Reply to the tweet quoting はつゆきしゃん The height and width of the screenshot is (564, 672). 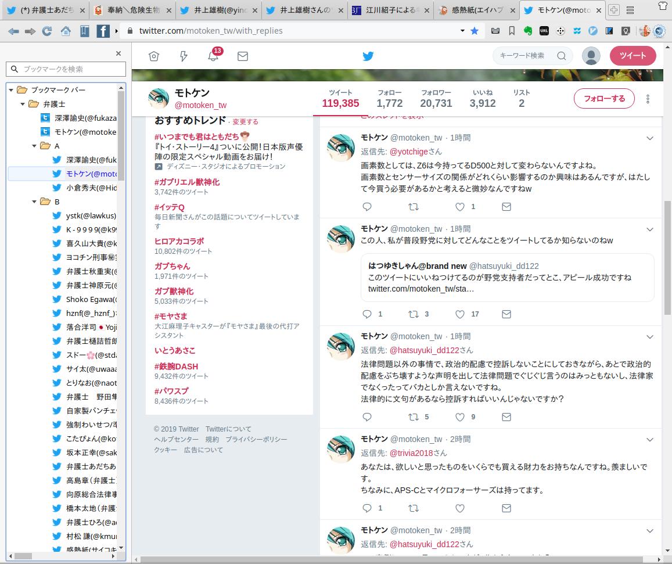367,314
